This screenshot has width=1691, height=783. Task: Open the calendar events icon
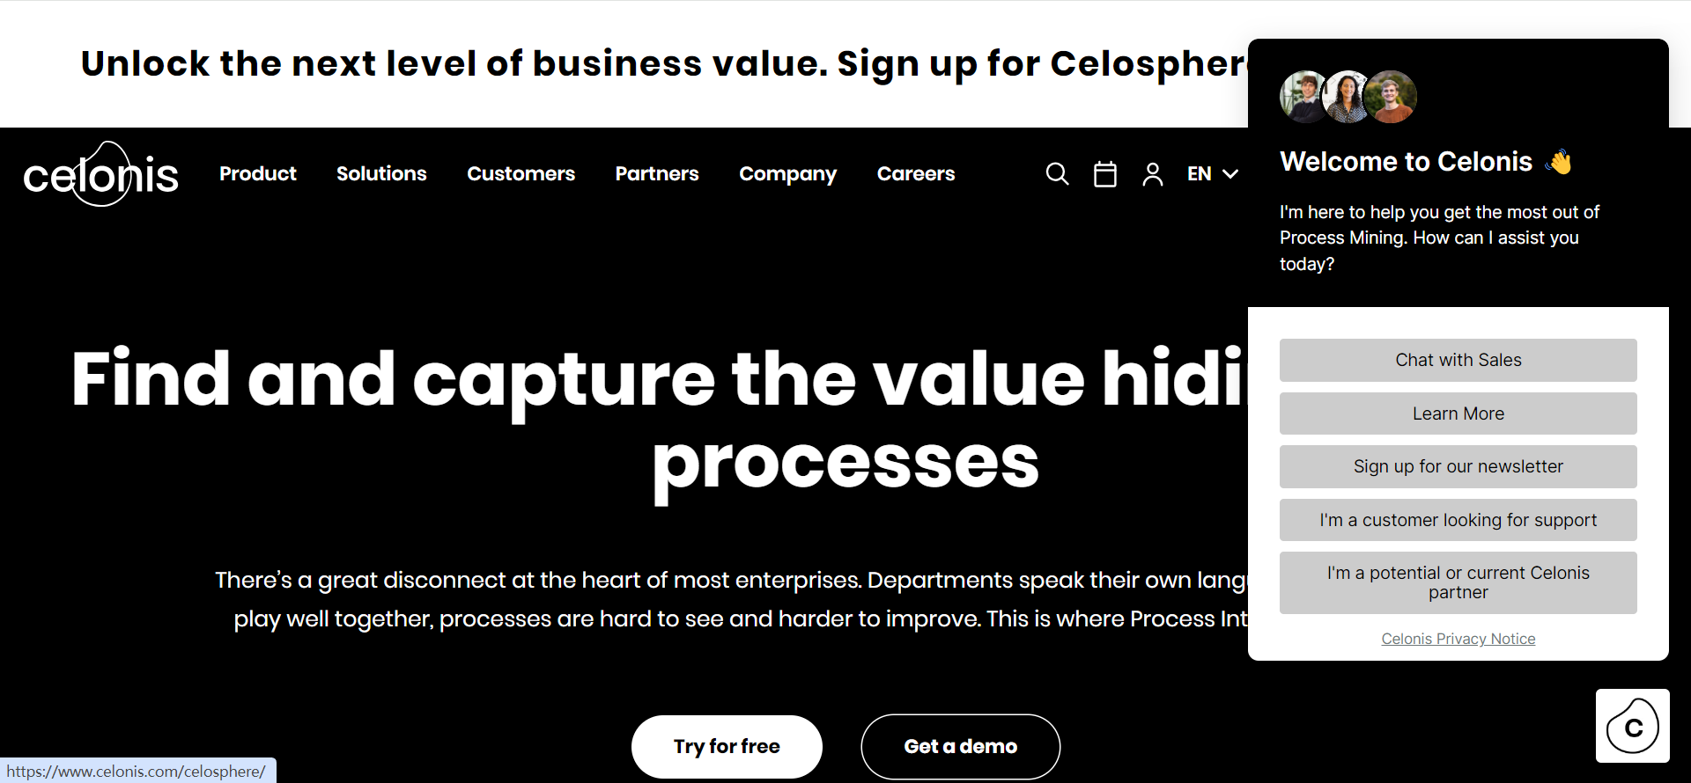1104,174
